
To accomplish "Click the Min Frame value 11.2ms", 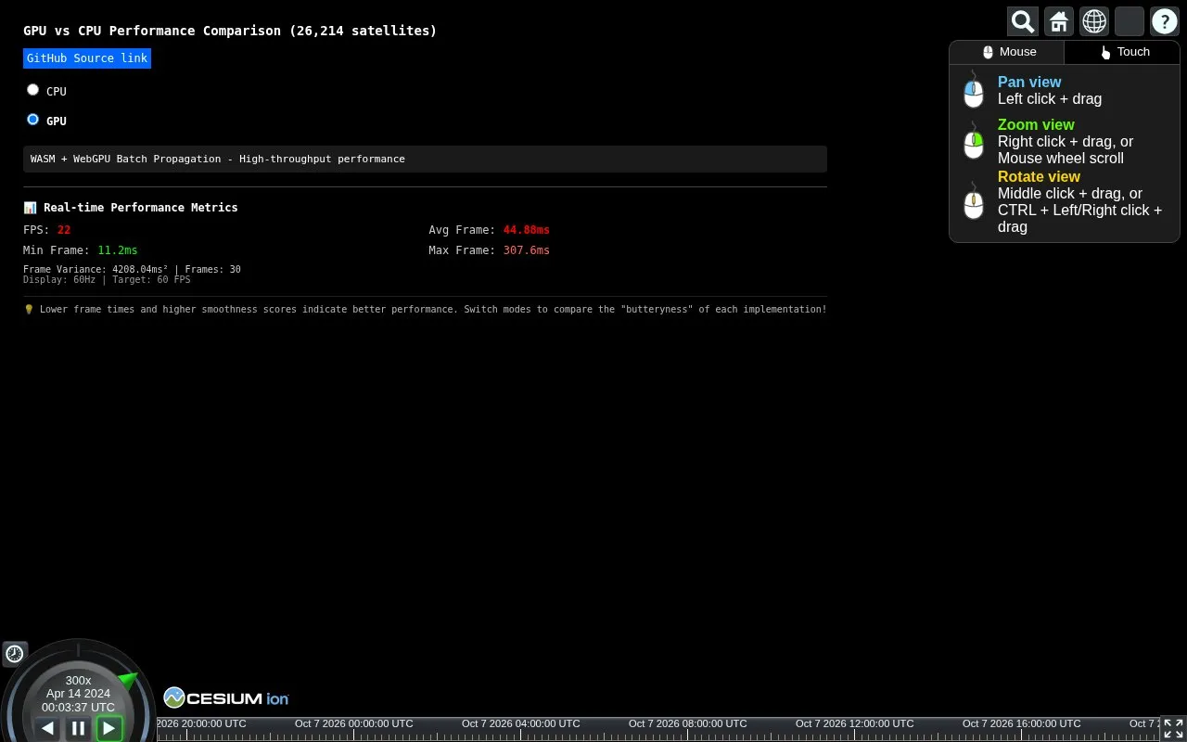I will tap(118, 250).
